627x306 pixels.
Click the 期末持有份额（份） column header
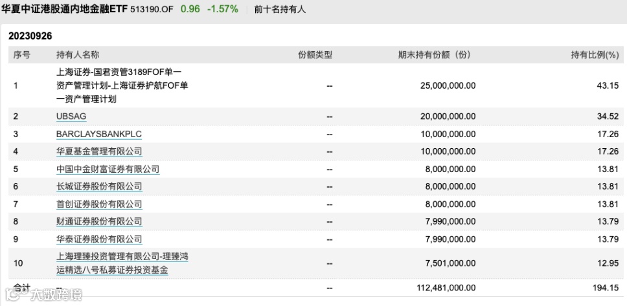click(x=434, y=55)
